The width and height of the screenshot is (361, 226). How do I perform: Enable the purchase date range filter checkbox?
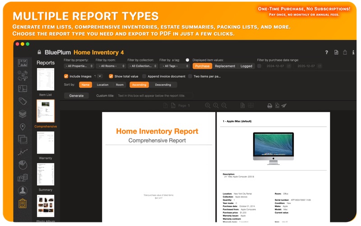259,66
